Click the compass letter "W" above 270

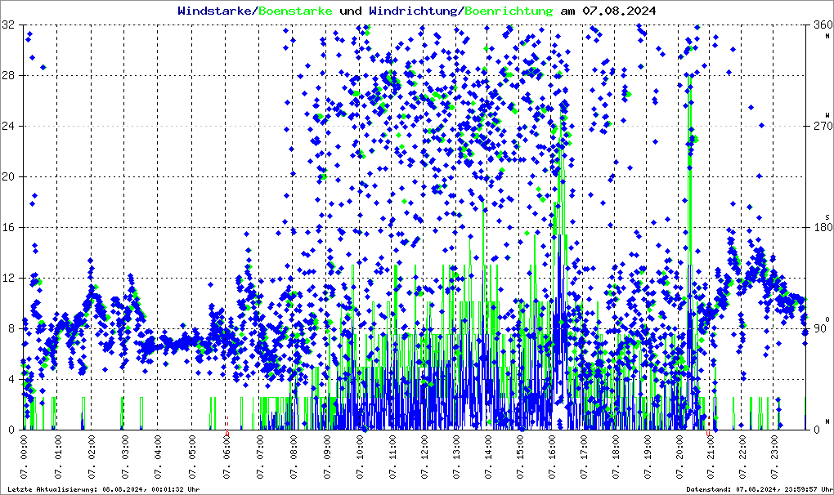[827, 114]
